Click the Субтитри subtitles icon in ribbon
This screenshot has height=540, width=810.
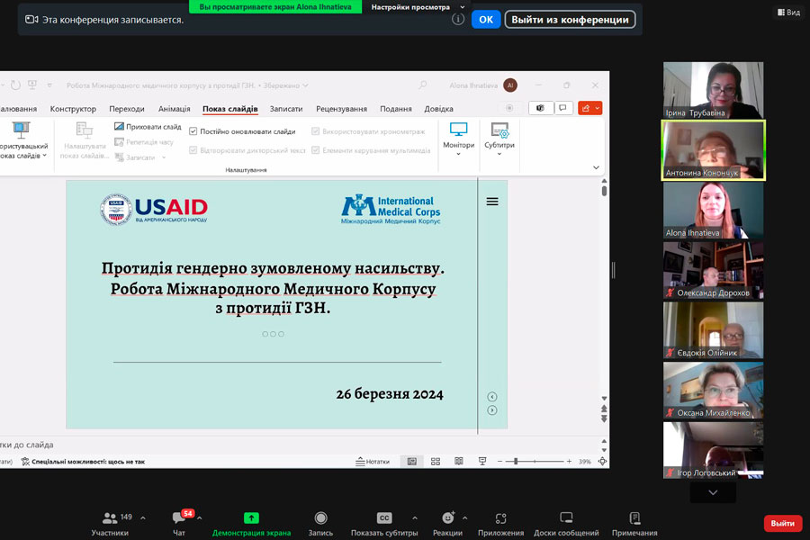click(x=499, y=130)
